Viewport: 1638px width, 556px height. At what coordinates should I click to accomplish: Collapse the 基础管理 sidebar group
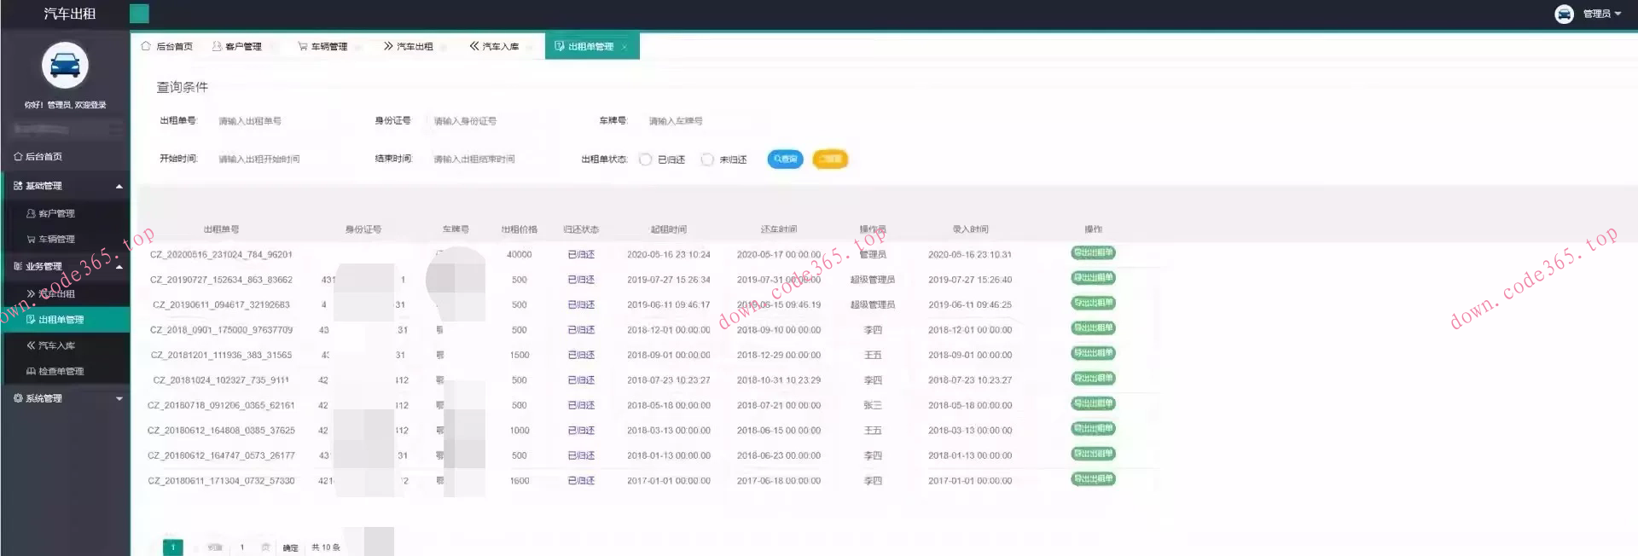point(65,186)
